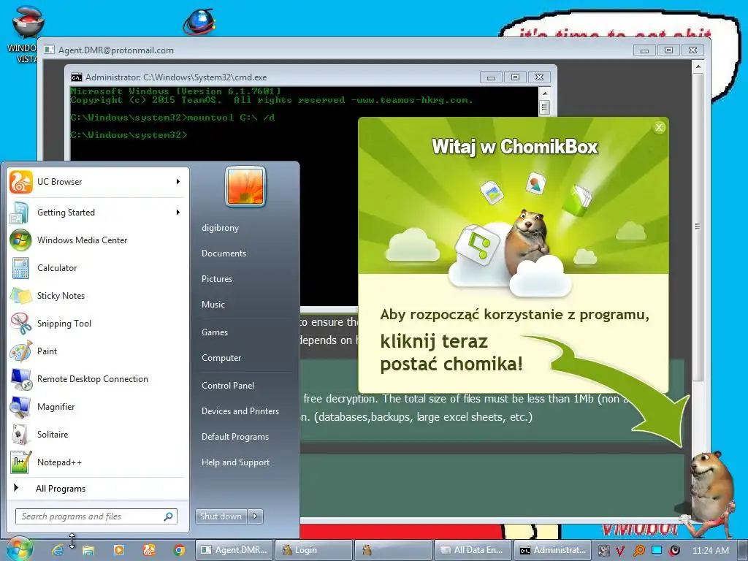
Task: Click the blue monitor tray icon
Action: tap(657, 550)
